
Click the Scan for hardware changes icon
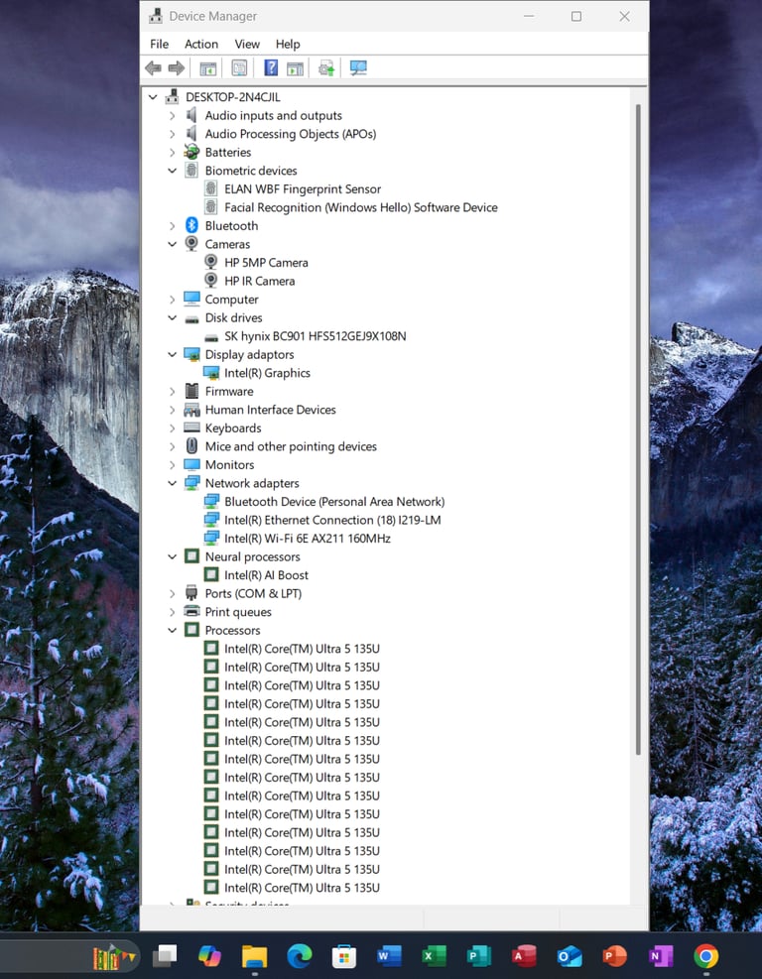point(358,67)
